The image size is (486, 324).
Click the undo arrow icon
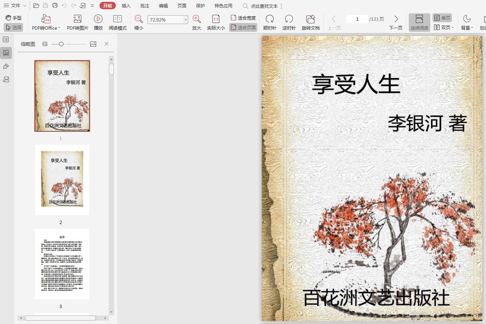pyautogui.click(x=64, y=6)
